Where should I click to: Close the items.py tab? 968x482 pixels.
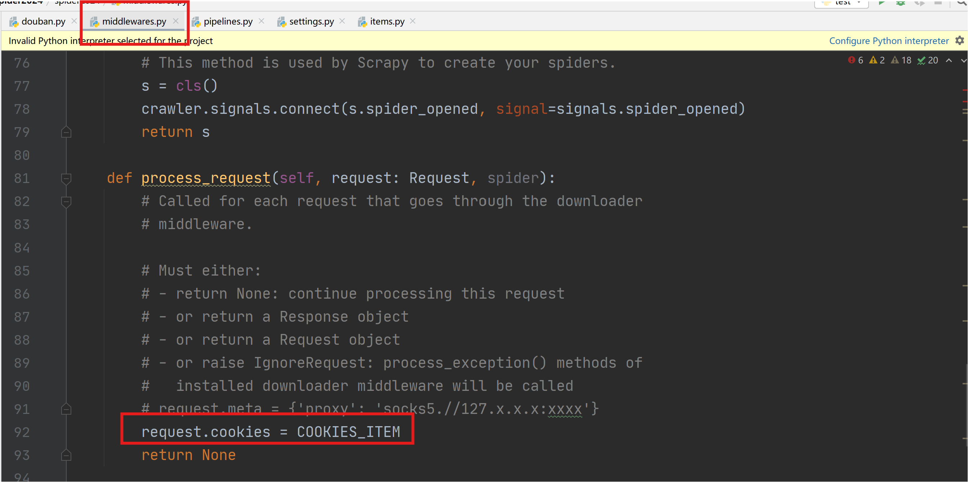tap(413, 21)
